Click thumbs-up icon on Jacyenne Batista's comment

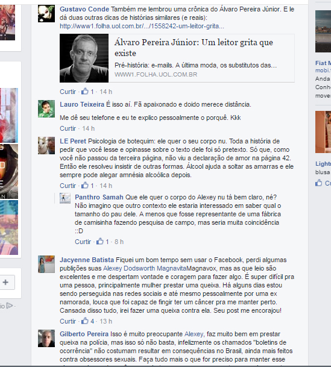85,321
